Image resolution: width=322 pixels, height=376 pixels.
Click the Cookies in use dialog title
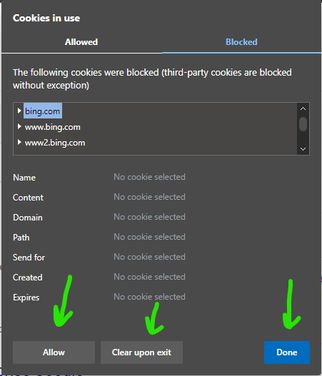pos(46,19)
